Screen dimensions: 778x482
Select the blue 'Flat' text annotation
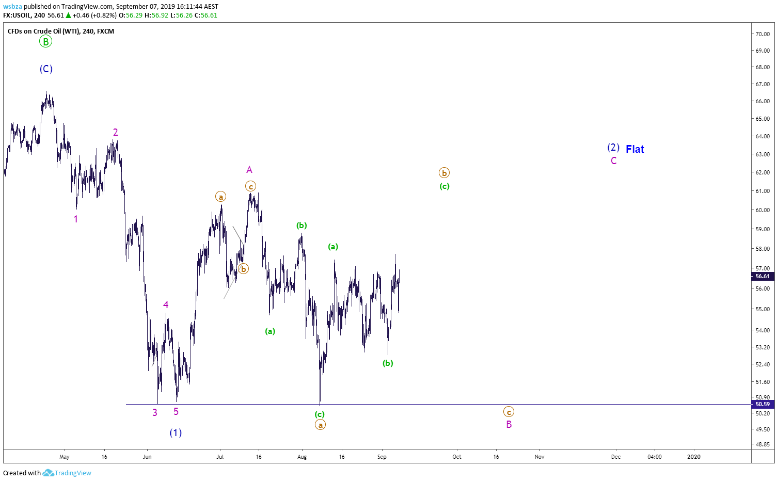635,149
